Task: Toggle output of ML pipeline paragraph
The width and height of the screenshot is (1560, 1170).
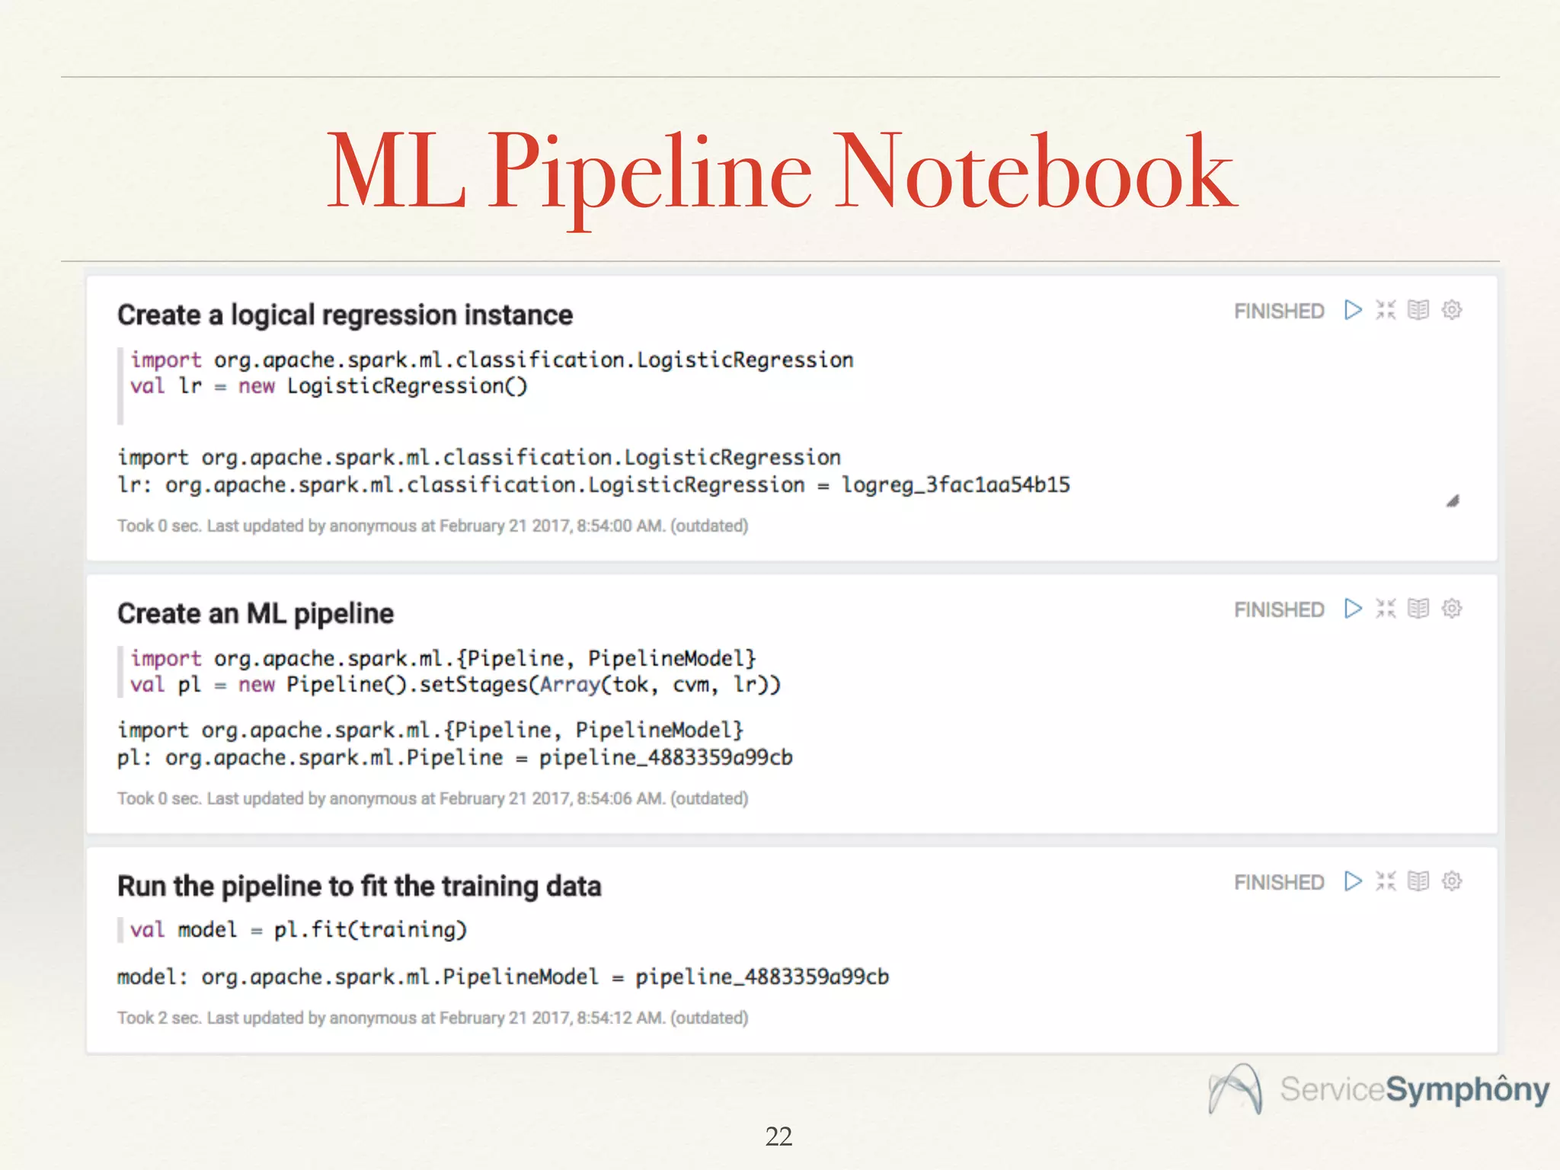Action: pyautogui.click(x=1418, y=609)
